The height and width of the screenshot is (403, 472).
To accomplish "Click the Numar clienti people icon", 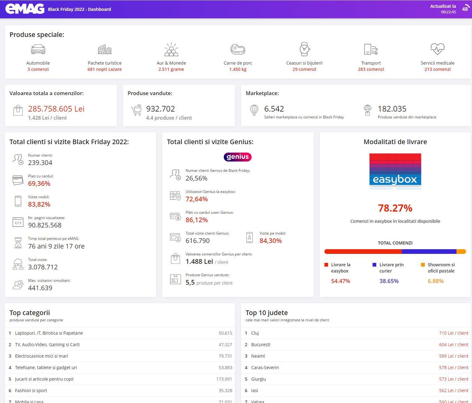I will (x=18, y=159).
